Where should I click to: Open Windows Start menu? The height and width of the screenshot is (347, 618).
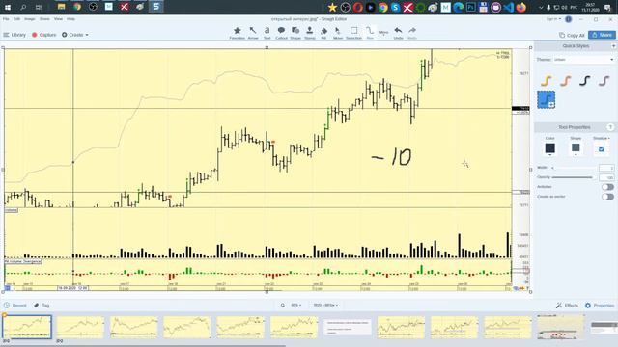(8, 7)
